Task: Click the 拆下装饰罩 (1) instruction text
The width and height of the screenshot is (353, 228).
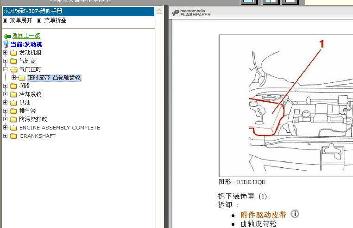Action: [244, 196]
